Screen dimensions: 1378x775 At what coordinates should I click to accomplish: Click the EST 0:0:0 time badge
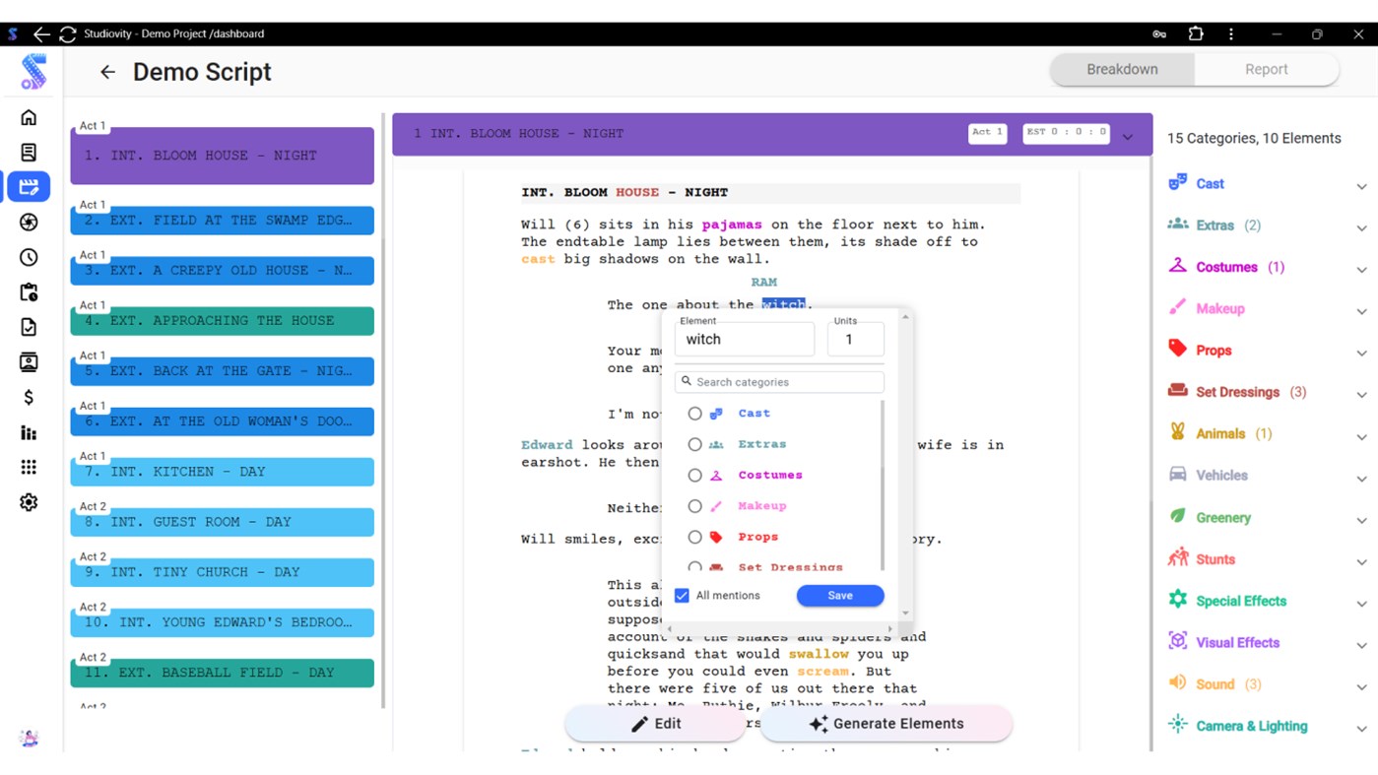click(1066, 132)
